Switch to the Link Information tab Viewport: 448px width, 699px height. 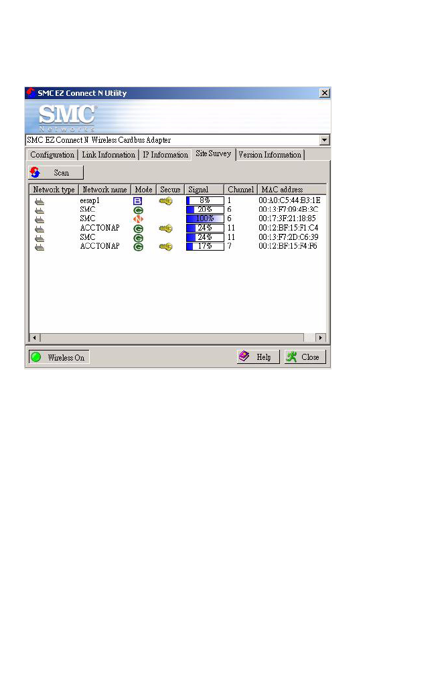pos(108,155)
